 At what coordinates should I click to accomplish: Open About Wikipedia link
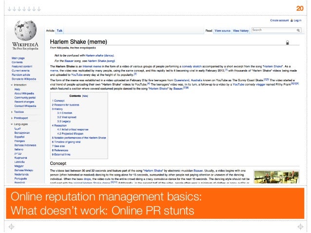(x=24, y=93)
